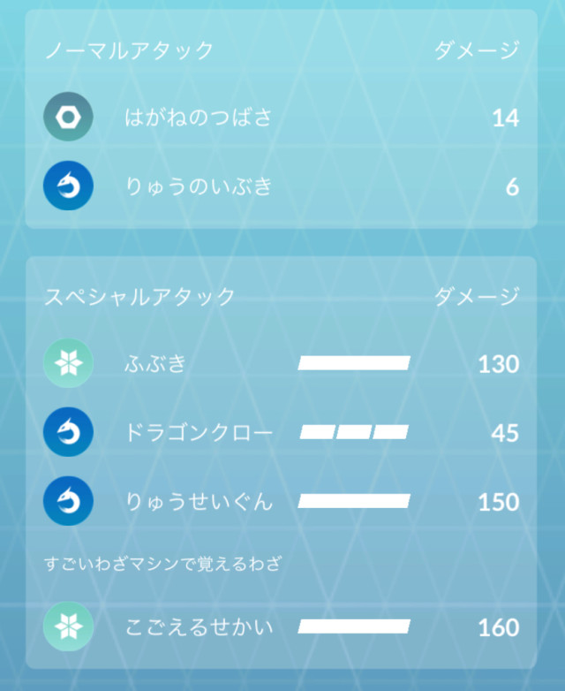This screenshot has height=691, width=565.
Task: Select the こごえるせかい move name
Action: 199,626
